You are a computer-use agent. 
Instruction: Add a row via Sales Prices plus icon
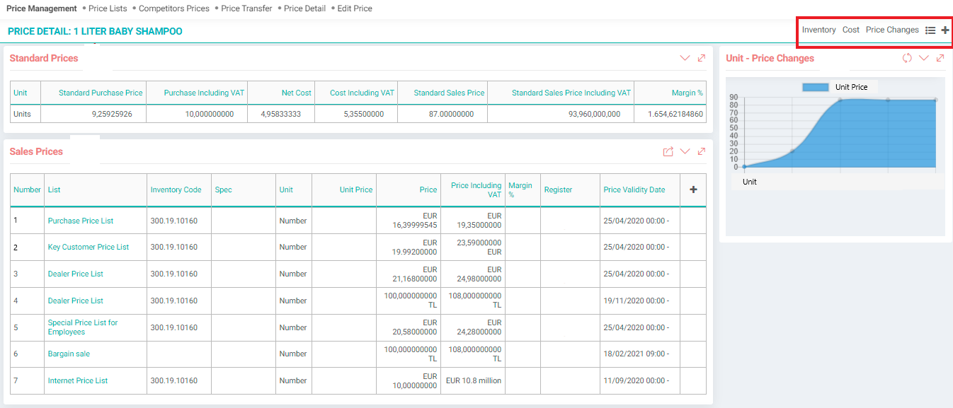click(693, 190)
